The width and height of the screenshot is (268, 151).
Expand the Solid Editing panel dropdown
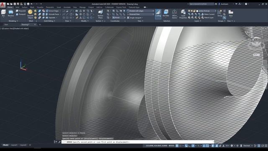coord(49,21)
